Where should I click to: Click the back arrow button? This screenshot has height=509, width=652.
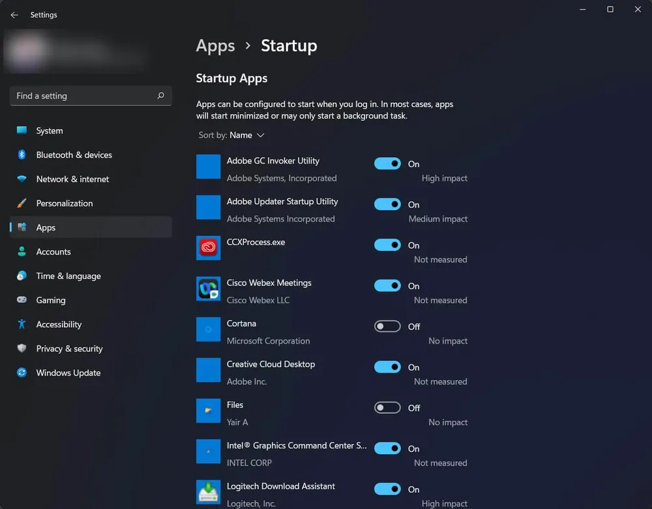14,14
